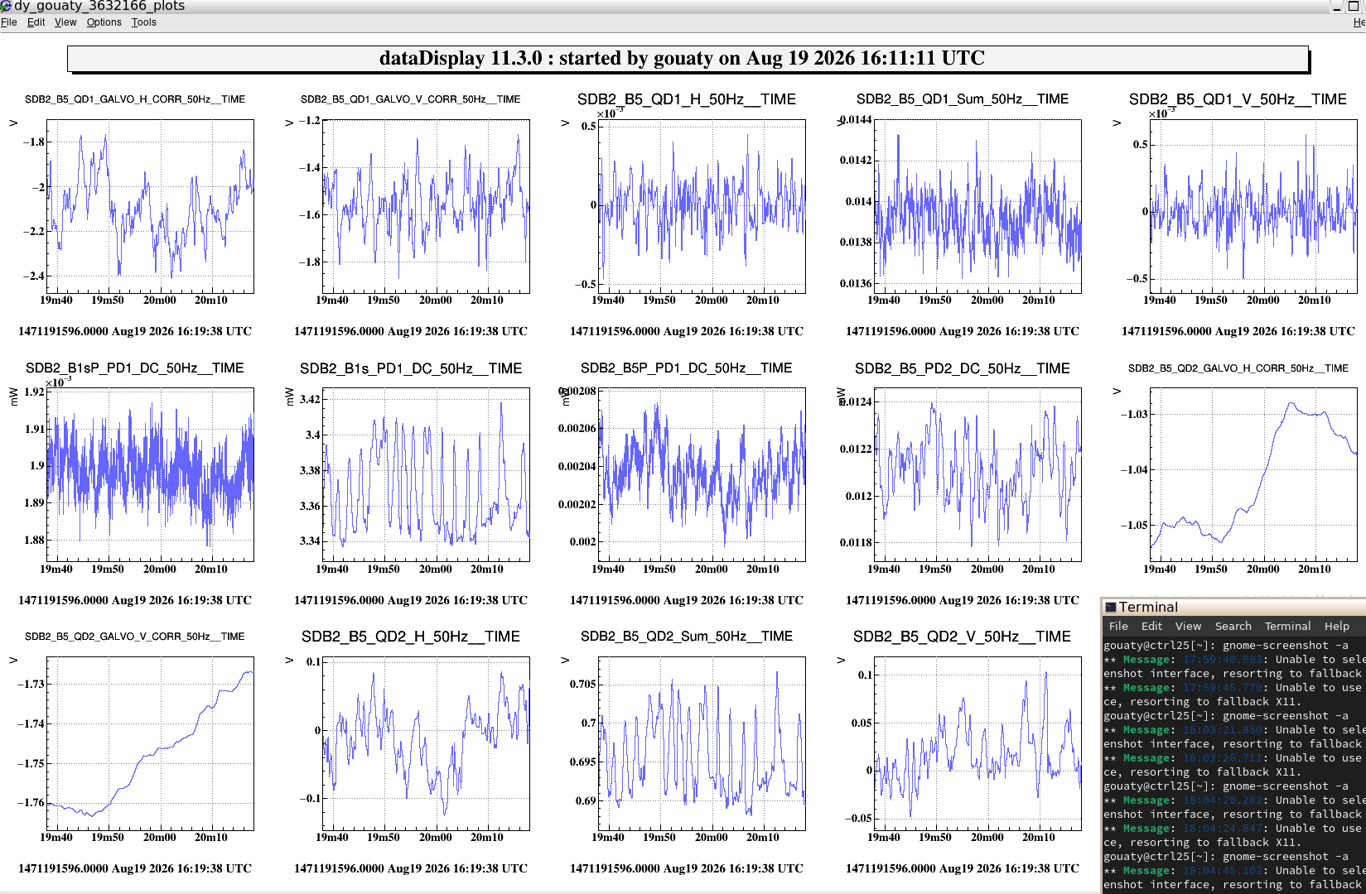Open the Terminal window's Search menu
Screen dimensions: 1366x894
point(1233,627)
